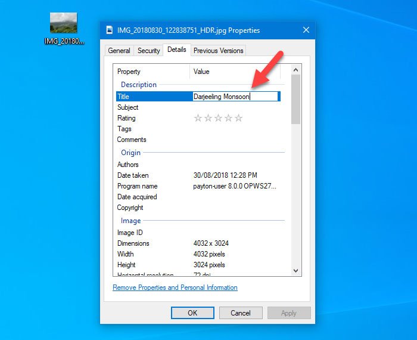Click the Description section heading
The height and width of the screenshot is (340, 417).
click(139, 85)
